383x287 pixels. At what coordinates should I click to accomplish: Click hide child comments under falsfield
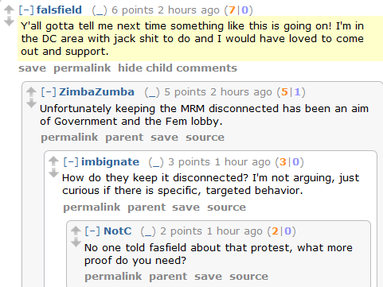[x=178, y=68]
